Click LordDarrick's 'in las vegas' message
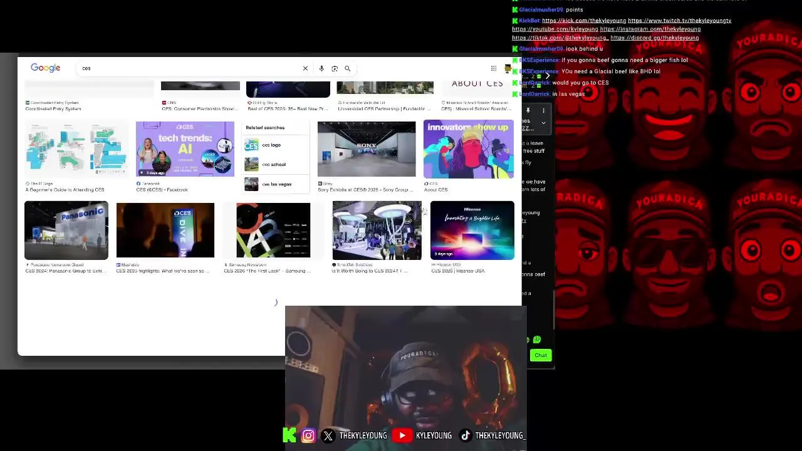Screen dimensions: 802x451 570,94
